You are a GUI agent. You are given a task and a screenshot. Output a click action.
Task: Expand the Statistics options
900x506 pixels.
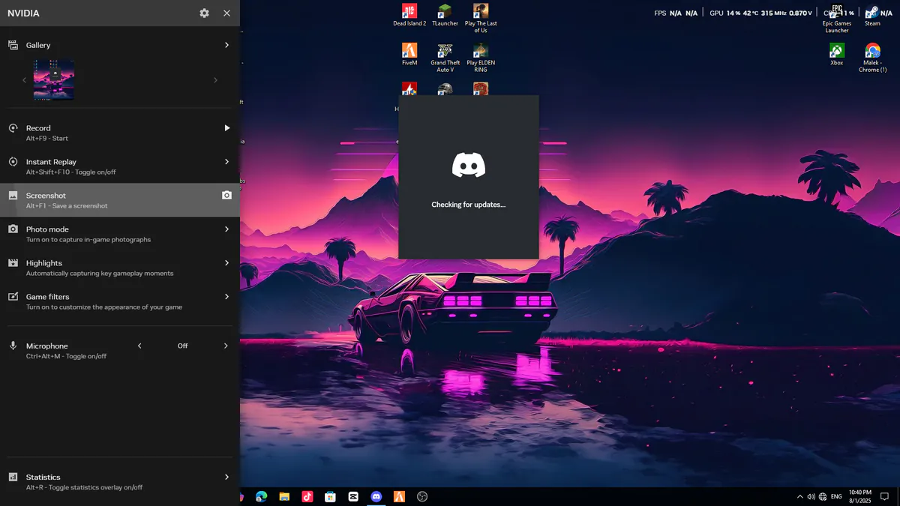click(x=226, y=477)
